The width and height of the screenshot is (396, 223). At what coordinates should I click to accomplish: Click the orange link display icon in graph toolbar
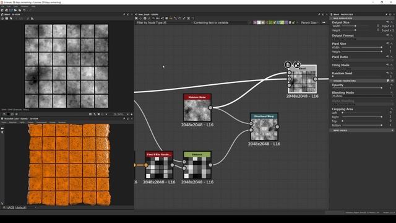point(171,18)
